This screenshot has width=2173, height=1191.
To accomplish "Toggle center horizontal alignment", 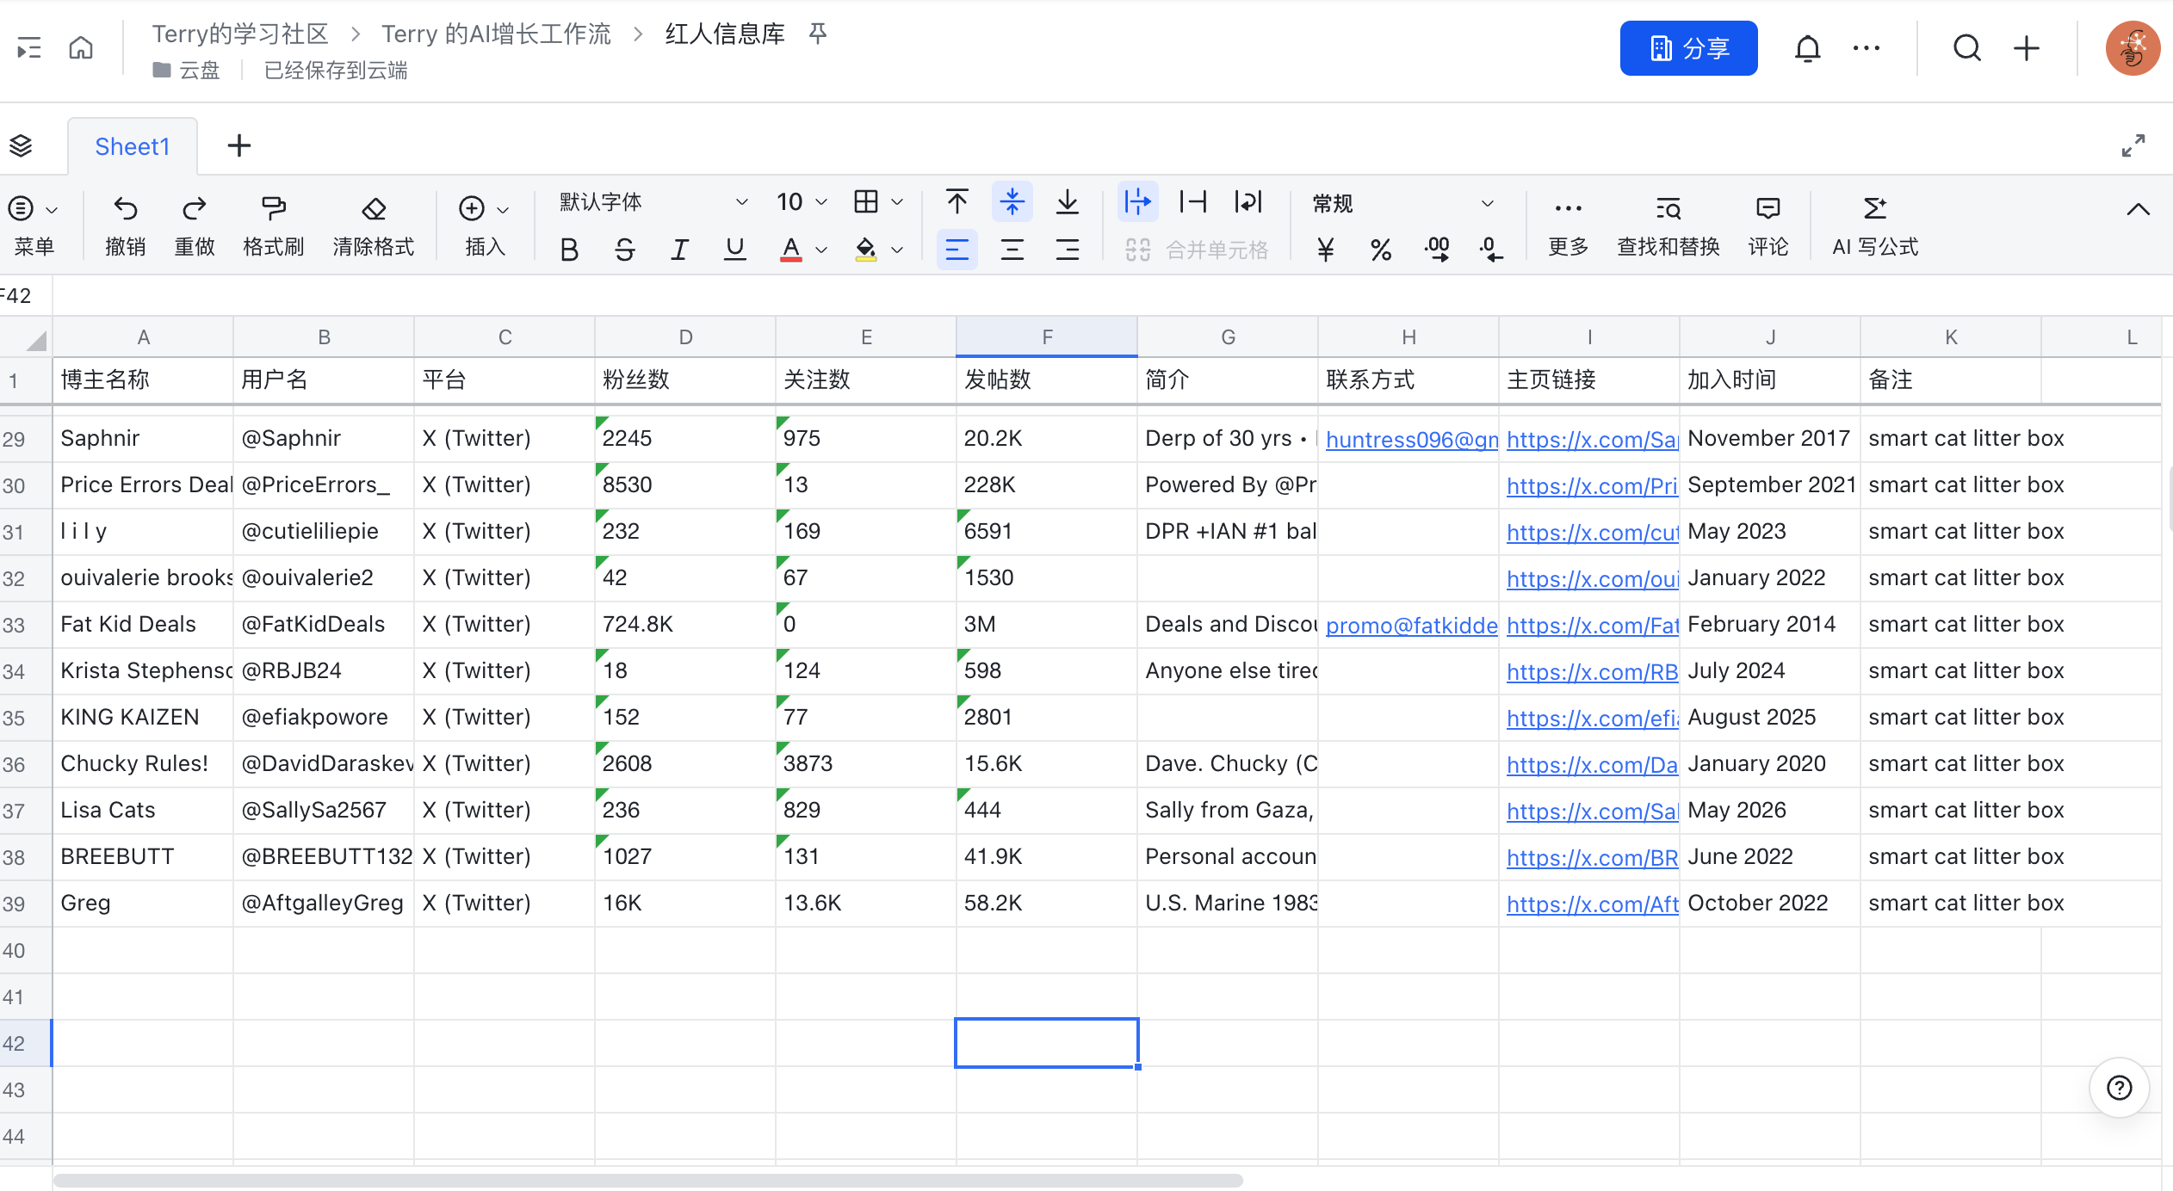I will point(1012,250).
